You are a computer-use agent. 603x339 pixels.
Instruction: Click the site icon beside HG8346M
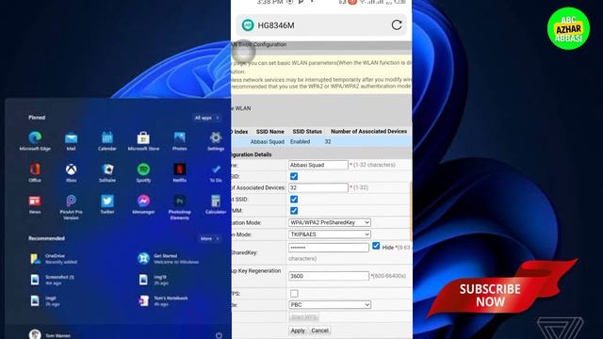pyautogui.click(x=248, y=25)
